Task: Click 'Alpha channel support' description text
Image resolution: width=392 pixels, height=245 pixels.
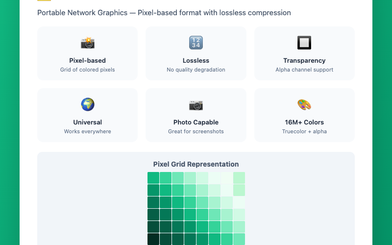Action: coord(304,70)
